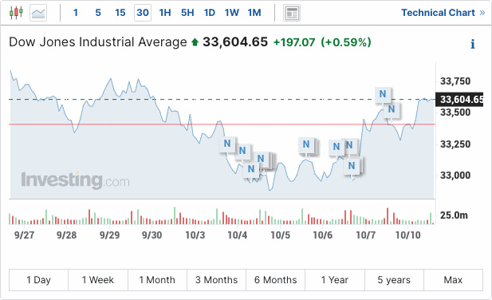Click the 33,000 price axis label

[x=455, y=175]
